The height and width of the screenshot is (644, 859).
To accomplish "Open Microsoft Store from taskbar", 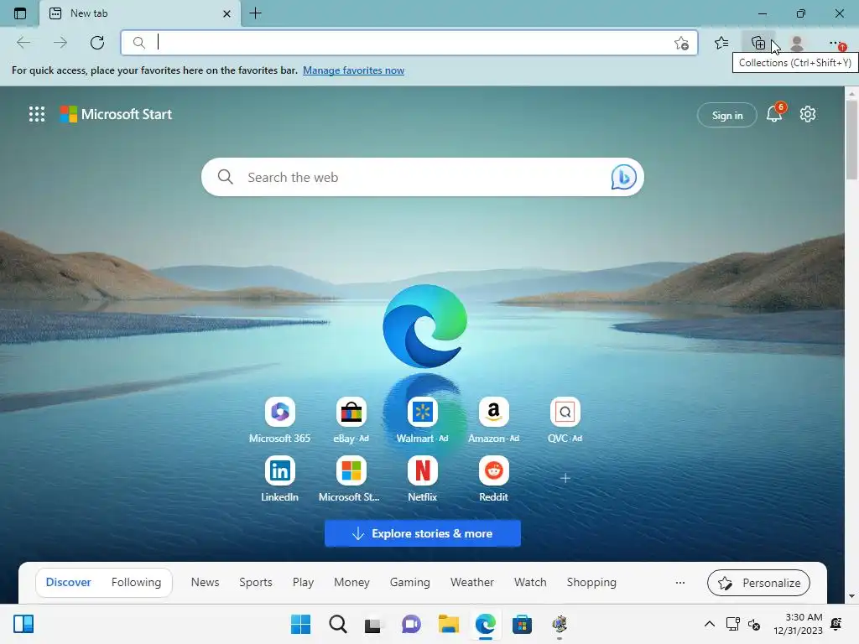I will [522, 624].
